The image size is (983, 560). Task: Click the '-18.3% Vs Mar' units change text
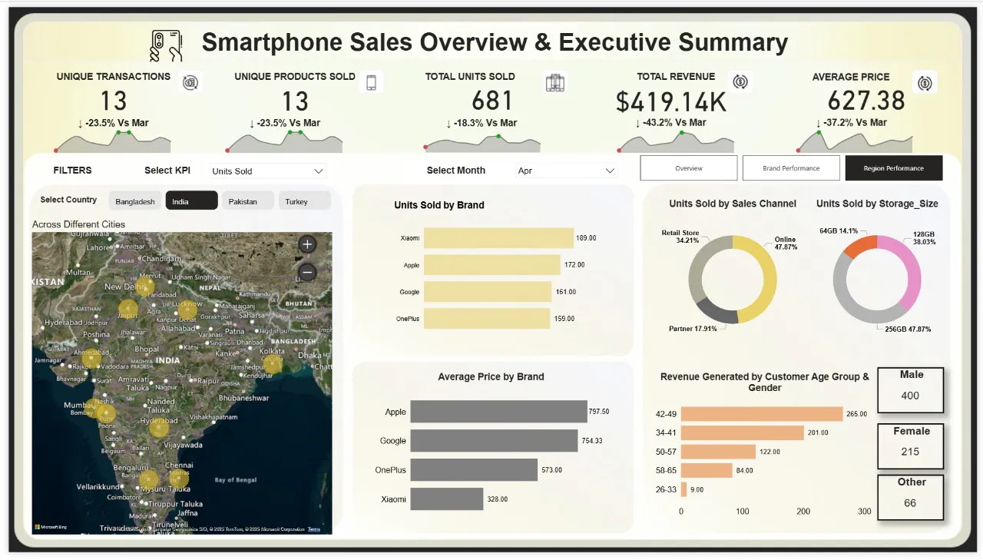coord(482,123)
